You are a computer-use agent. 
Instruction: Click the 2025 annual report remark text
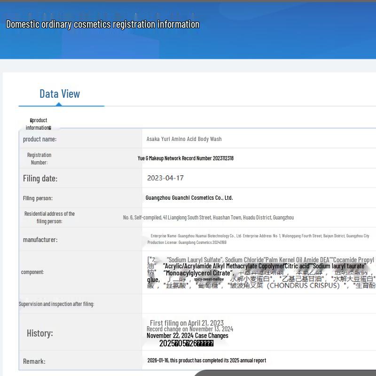[x=206, y=360]
